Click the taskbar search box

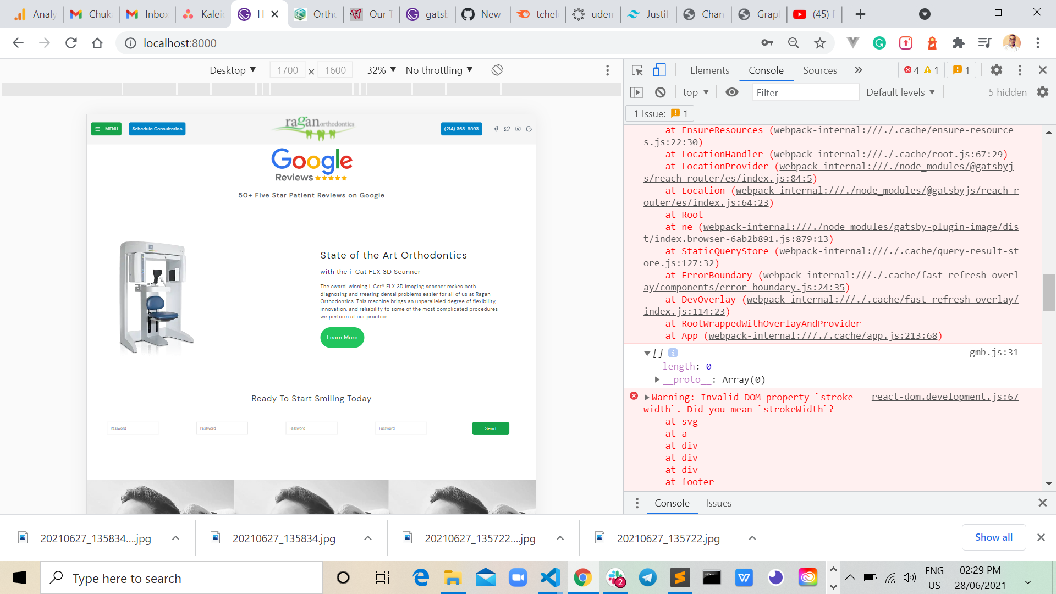point(182,577)
